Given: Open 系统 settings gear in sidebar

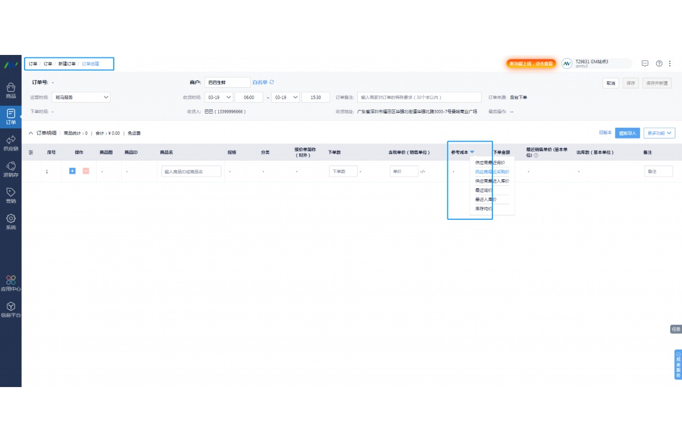Looking at the screenshot, I should tap(11, 221).
